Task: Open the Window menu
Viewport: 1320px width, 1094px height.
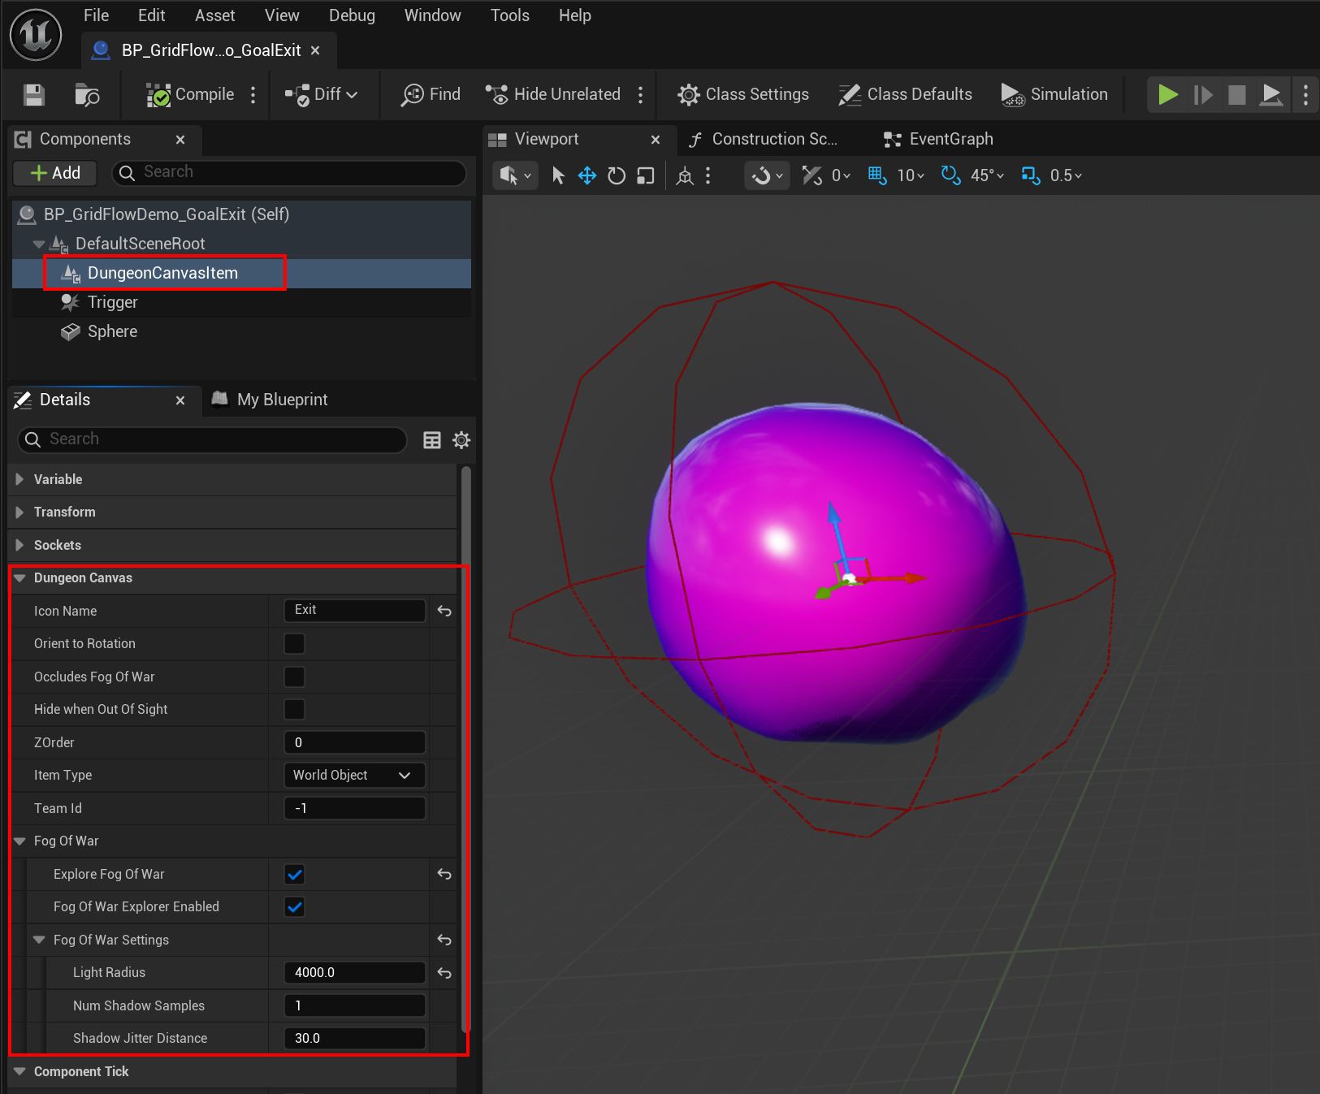Action: (432, 15)
